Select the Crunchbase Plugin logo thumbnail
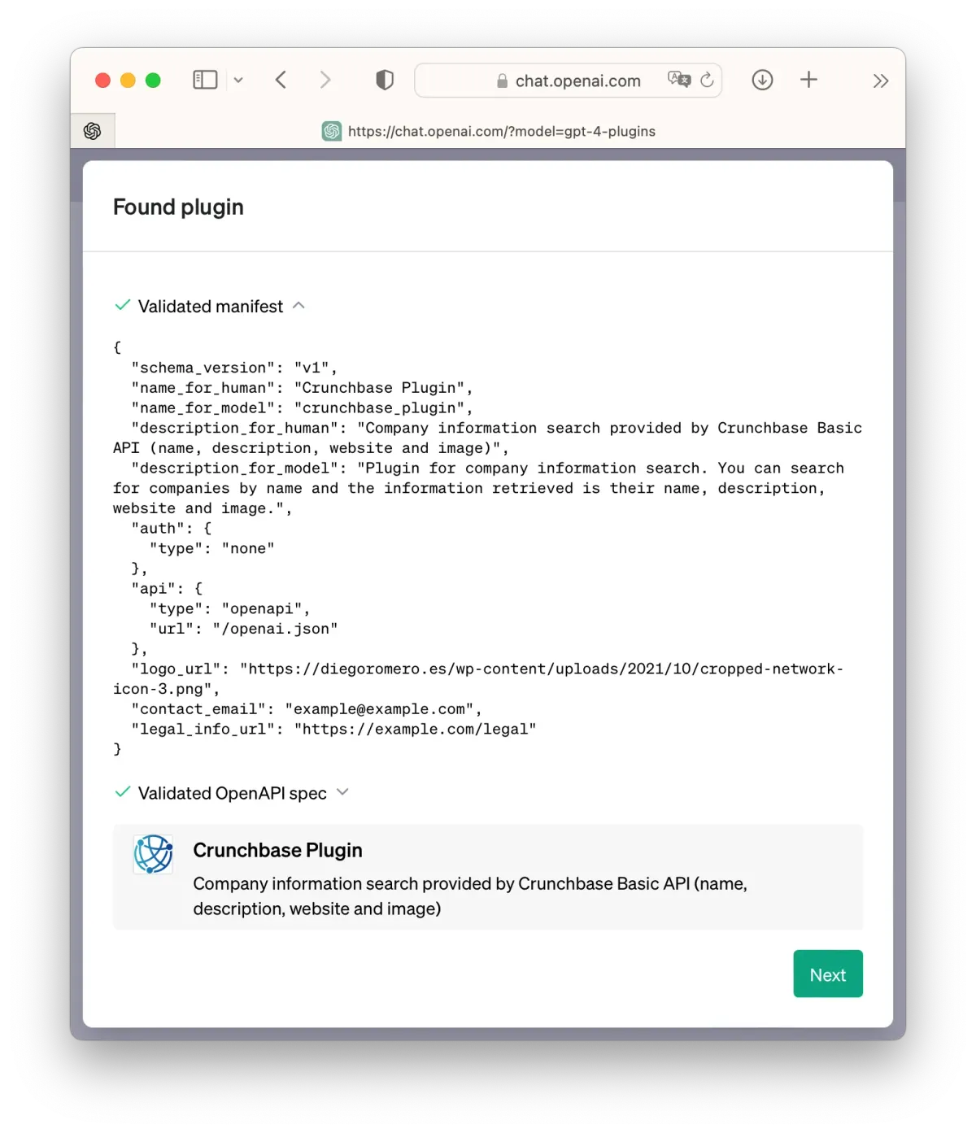The width and height of the screenshot is (976, 1133). (153, 855)
